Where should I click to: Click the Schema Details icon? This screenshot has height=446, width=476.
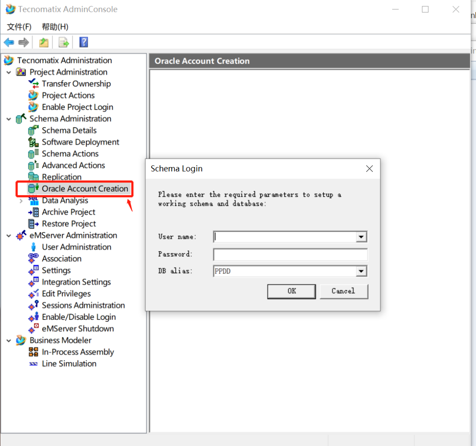pyautogui.click(x=33, y=130)
